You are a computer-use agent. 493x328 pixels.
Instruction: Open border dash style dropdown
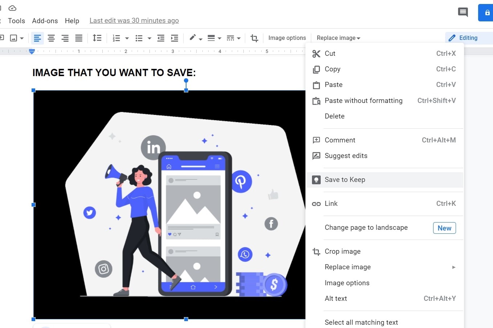tap(233, 38)
